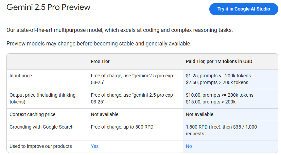Click the Try it in Google AI Studio button
This screenshot has width=281, height=155.
244,9
